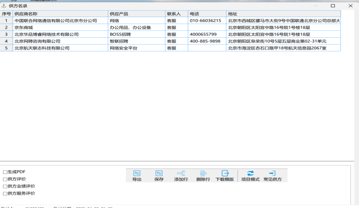Viewport: 359px width, 208px height.
Task: Select row 5 number cell
Action: coord(6,48)
